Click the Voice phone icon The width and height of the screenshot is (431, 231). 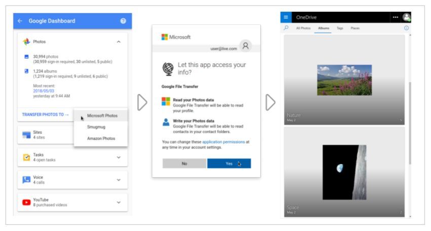(26, 180)
